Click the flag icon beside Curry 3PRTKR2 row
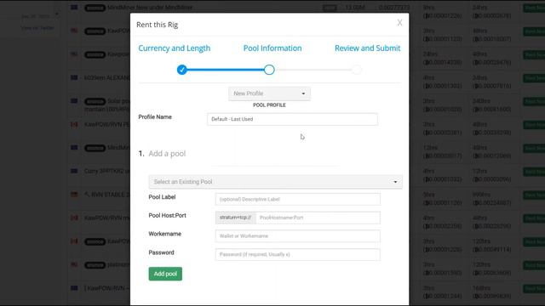The width and height of the screenshot is (545, 306). point(74,171)
